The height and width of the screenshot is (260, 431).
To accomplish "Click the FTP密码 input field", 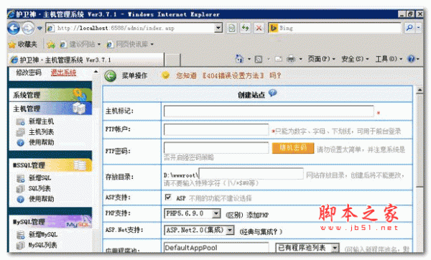I will tap(216, 147).
